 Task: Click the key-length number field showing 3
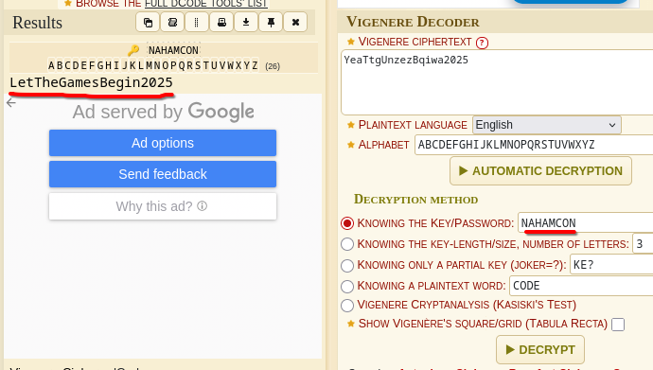(643, 244)
